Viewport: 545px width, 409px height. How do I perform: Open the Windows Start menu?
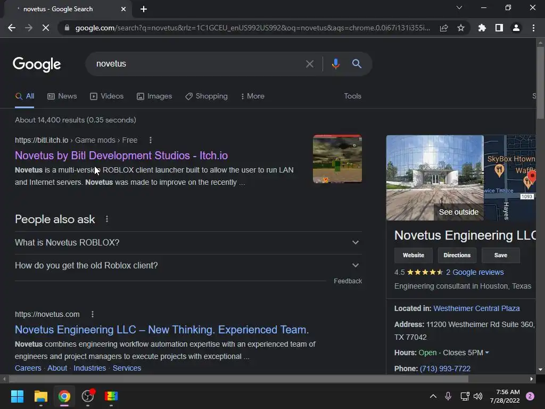[x=17, y=396]
